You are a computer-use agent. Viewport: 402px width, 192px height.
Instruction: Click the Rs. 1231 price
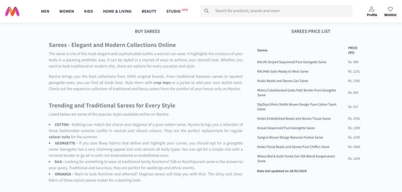coord(354,71)
